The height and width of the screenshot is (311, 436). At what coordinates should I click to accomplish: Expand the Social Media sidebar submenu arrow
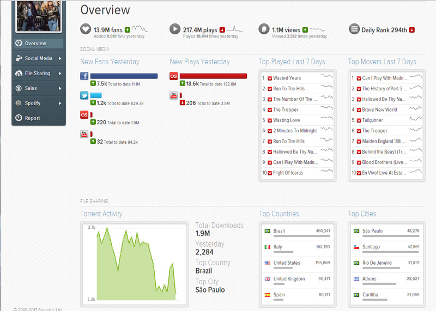point(60,58)
